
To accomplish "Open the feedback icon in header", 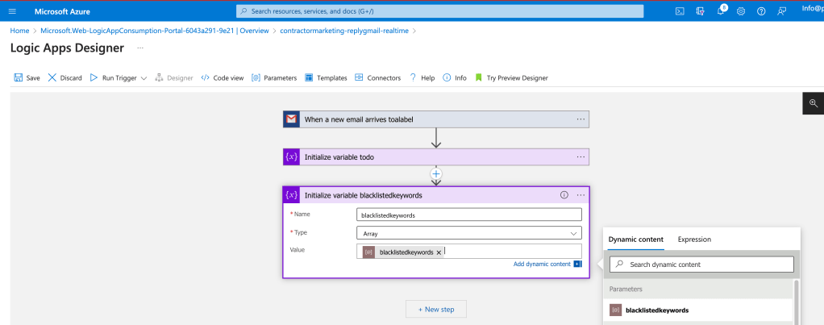I will click(782, 11).
